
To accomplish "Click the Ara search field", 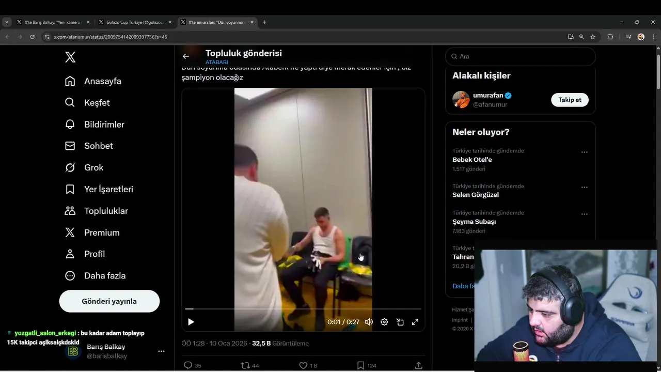I will 521,56.
